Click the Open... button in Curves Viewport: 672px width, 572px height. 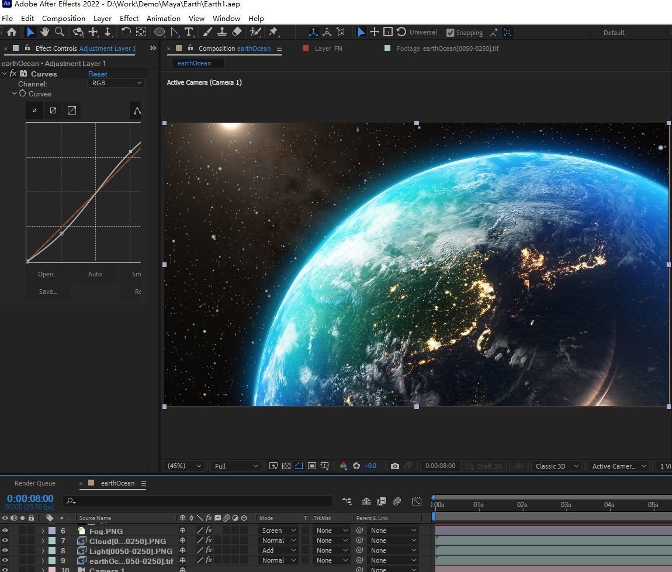[47, 274]
